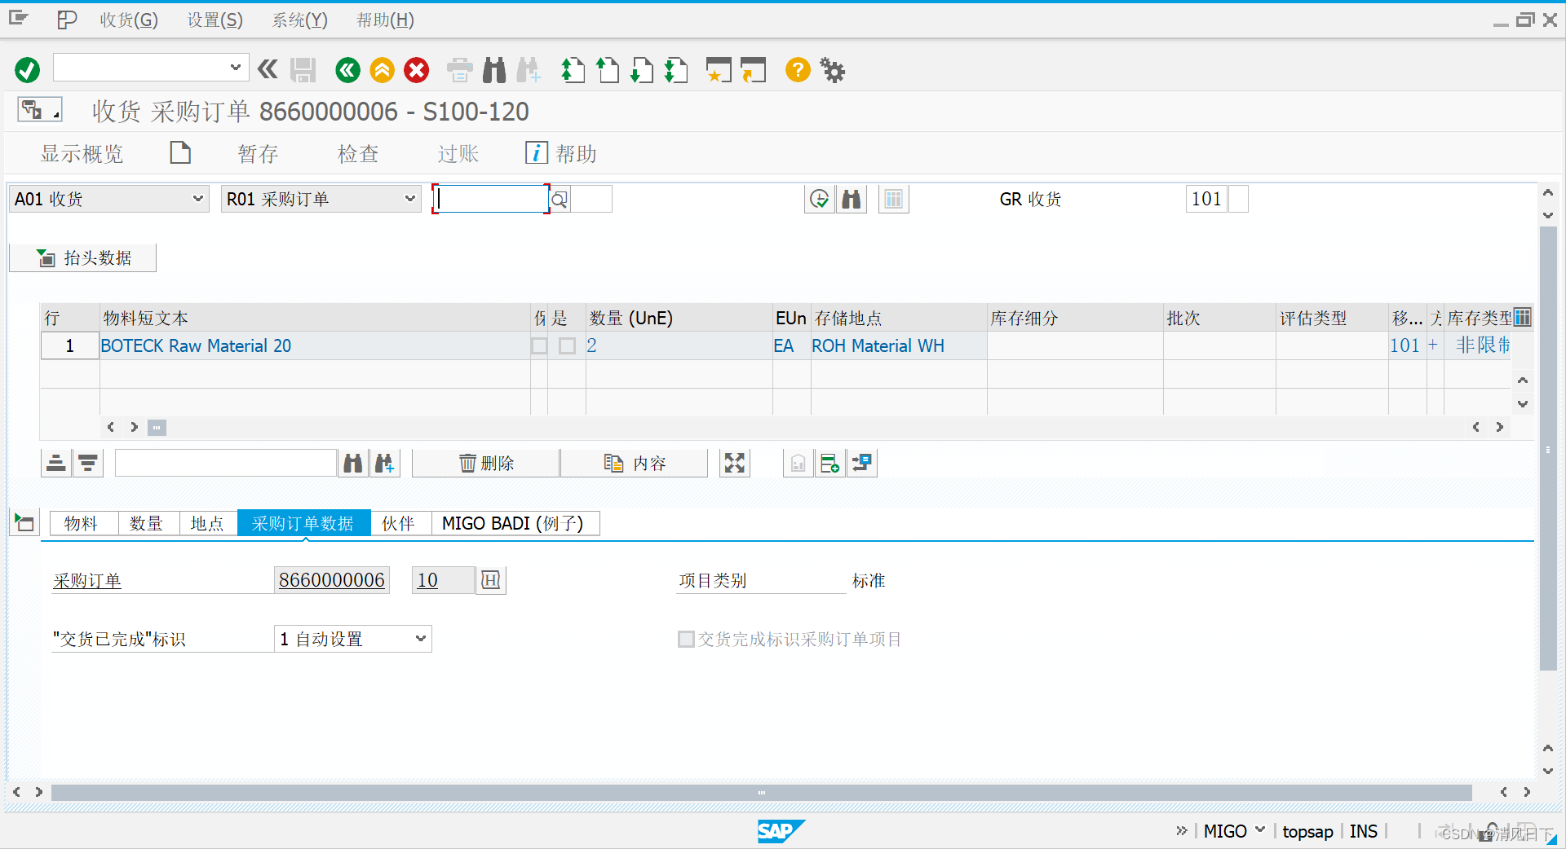Click the Execute clock-check icon
Viewport: 1566px width, 849px height.
(819, 199)
